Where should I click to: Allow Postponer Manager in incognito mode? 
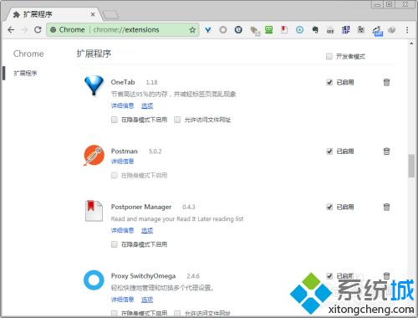tap(115, 244)
